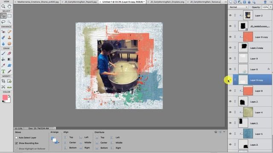Click the pink foreground color swatch

(5, 97)
